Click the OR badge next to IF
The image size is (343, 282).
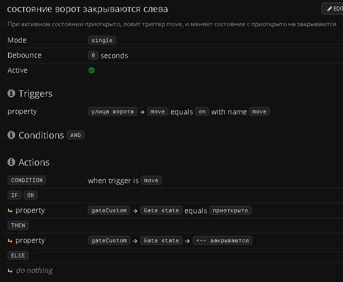tap(31, 195)
